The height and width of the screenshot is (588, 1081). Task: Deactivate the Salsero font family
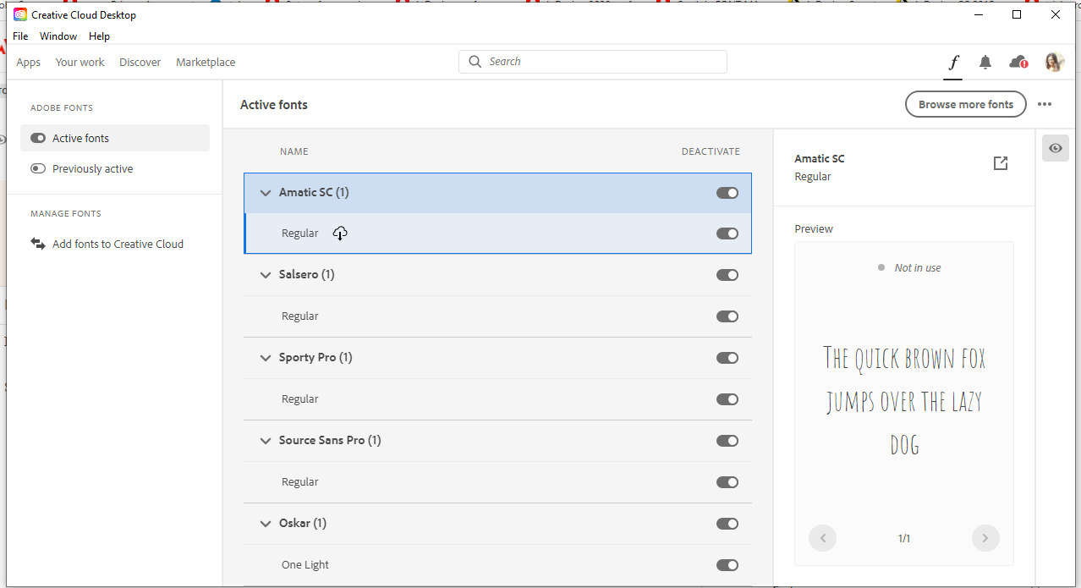727,275
